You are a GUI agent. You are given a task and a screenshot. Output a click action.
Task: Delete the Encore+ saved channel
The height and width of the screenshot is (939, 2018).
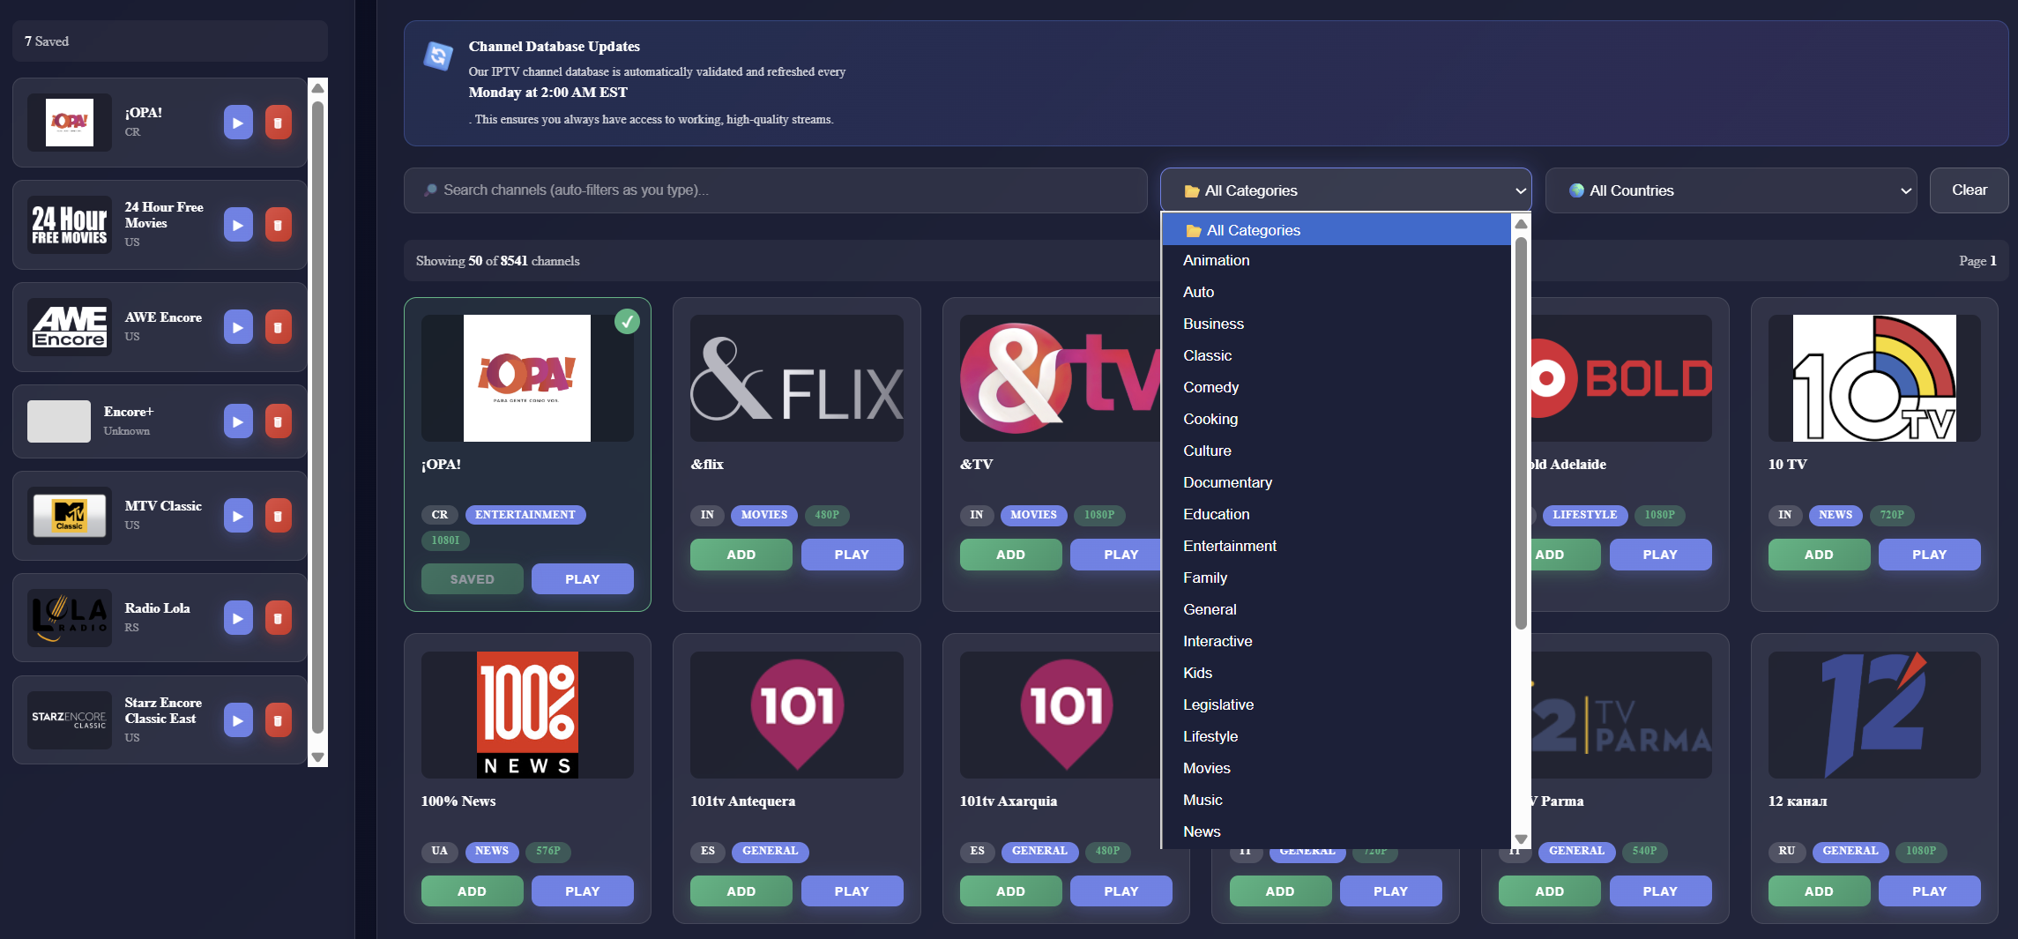tap(278, 421)
